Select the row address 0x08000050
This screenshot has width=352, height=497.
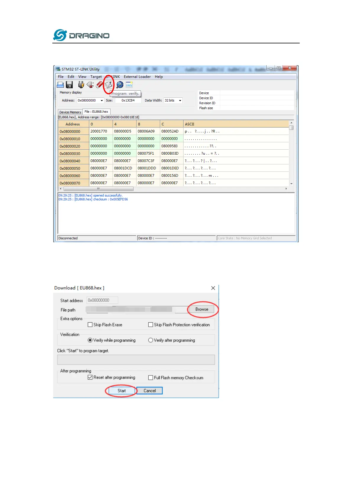tap(74, 168)
